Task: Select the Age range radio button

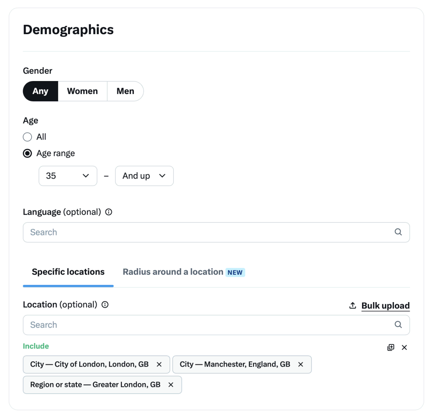Action: 27,154
